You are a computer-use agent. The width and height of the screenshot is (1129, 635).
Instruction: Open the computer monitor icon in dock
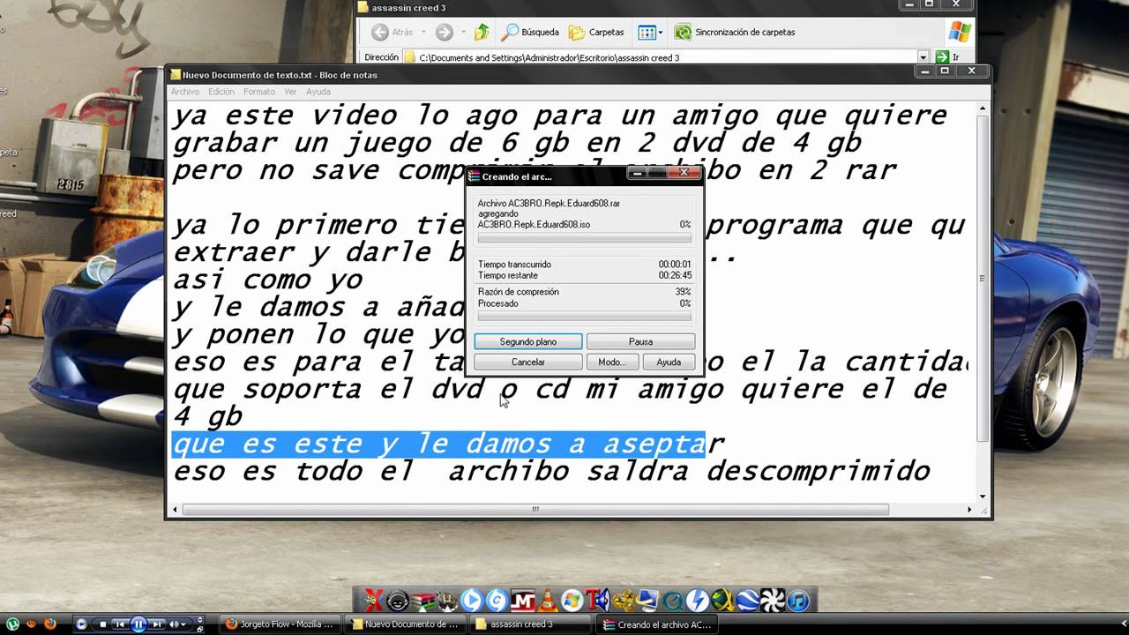coord(648,601)
